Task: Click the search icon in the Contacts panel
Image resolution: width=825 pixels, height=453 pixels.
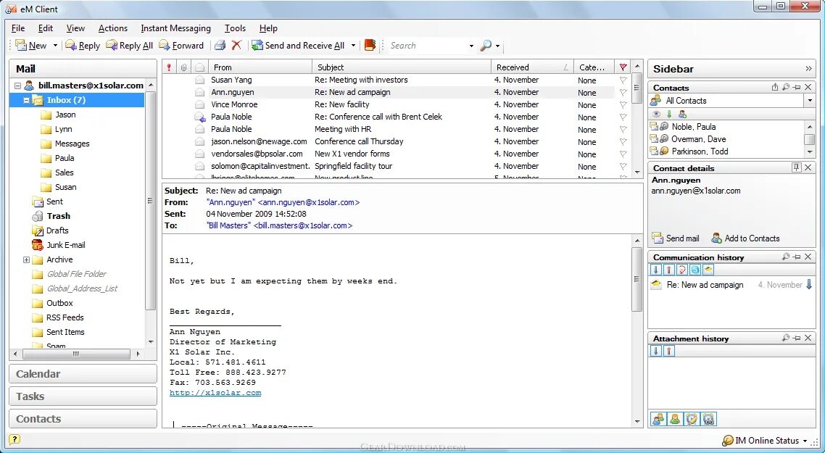Action: 786,87
